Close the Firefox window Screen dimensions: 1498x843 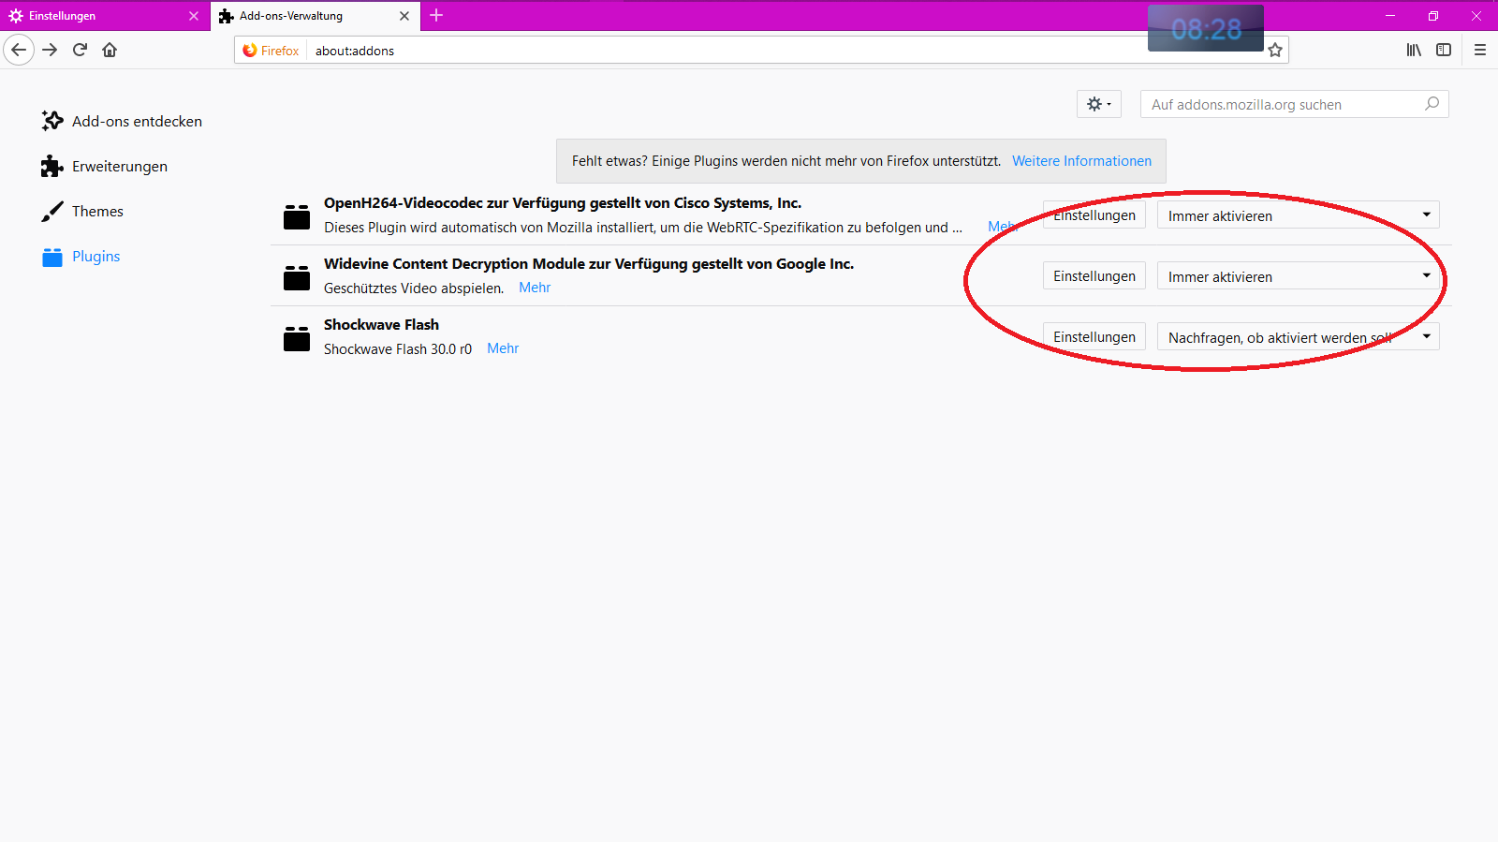(x=1476, y=16)
